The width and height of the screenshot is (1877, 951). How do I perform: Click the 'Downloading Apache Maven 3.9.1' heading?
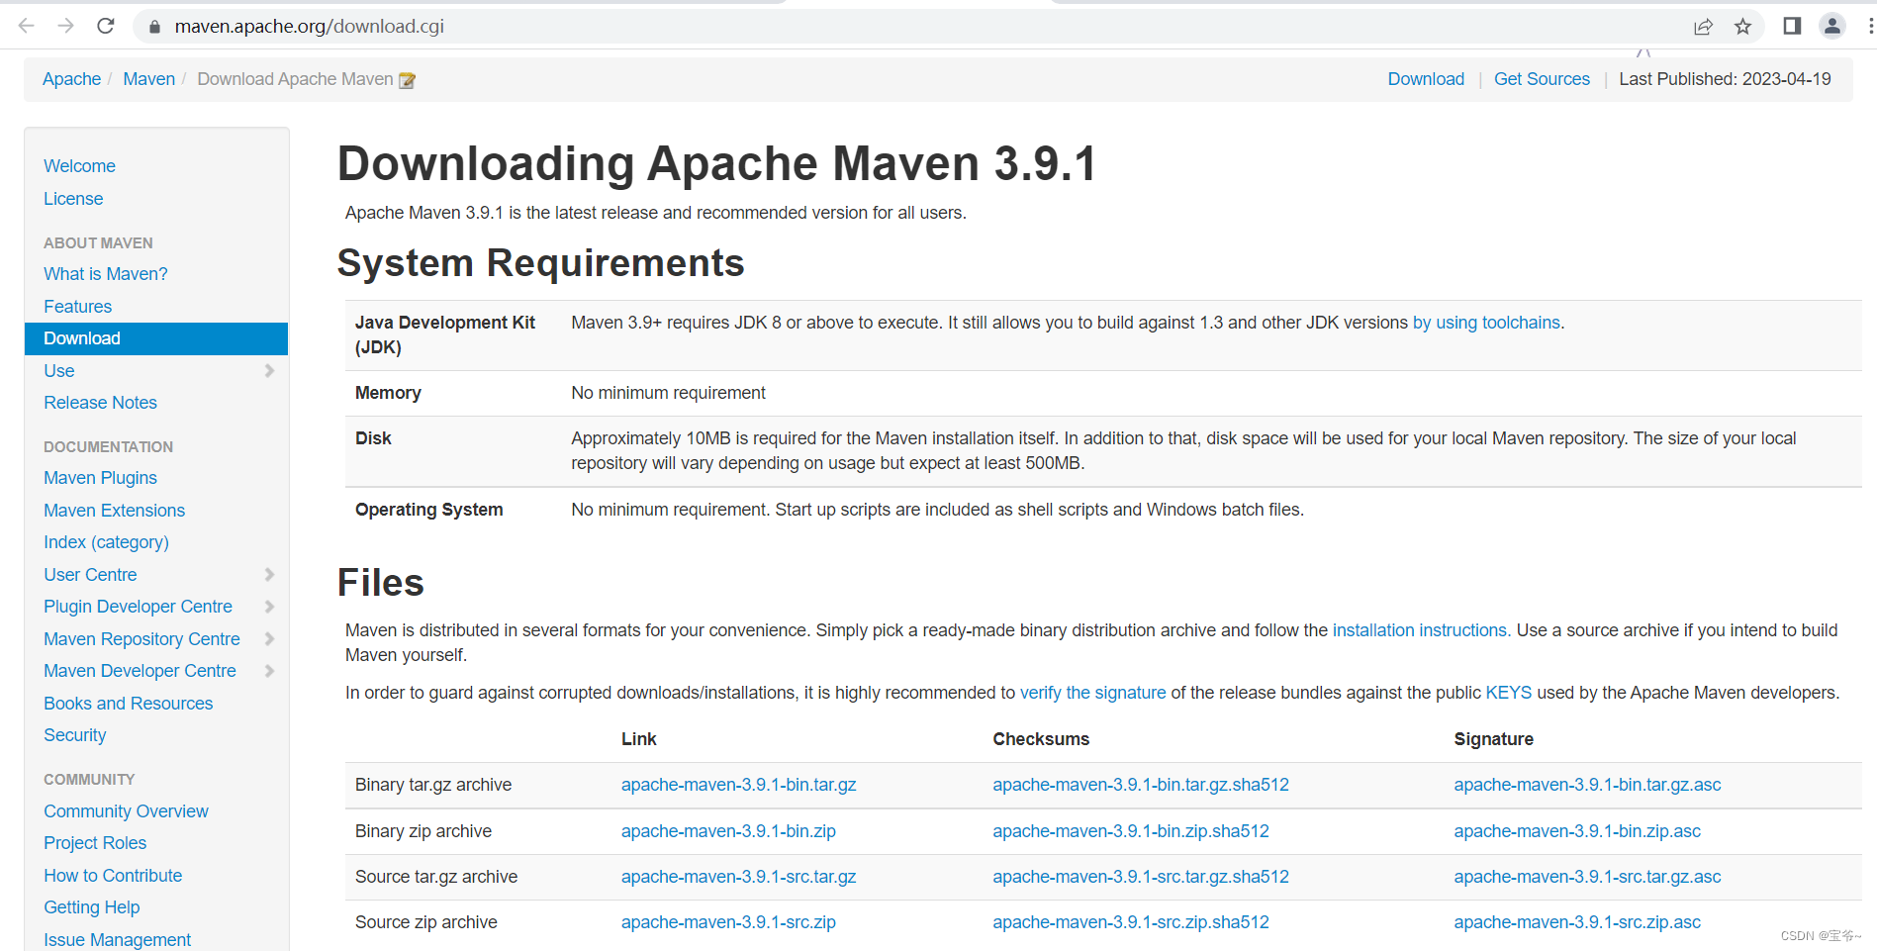(716, 163)
